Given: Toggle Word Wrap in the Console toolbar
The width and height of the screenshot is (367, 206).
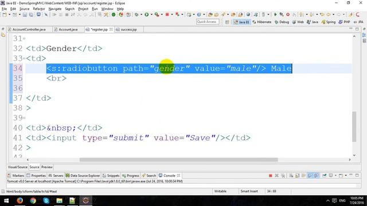Looking at the screenshot, I should click(303, 176).
